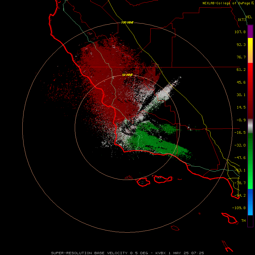
Task: Click the 100 NMI range ring label
Action: click(x=127, y=22)
